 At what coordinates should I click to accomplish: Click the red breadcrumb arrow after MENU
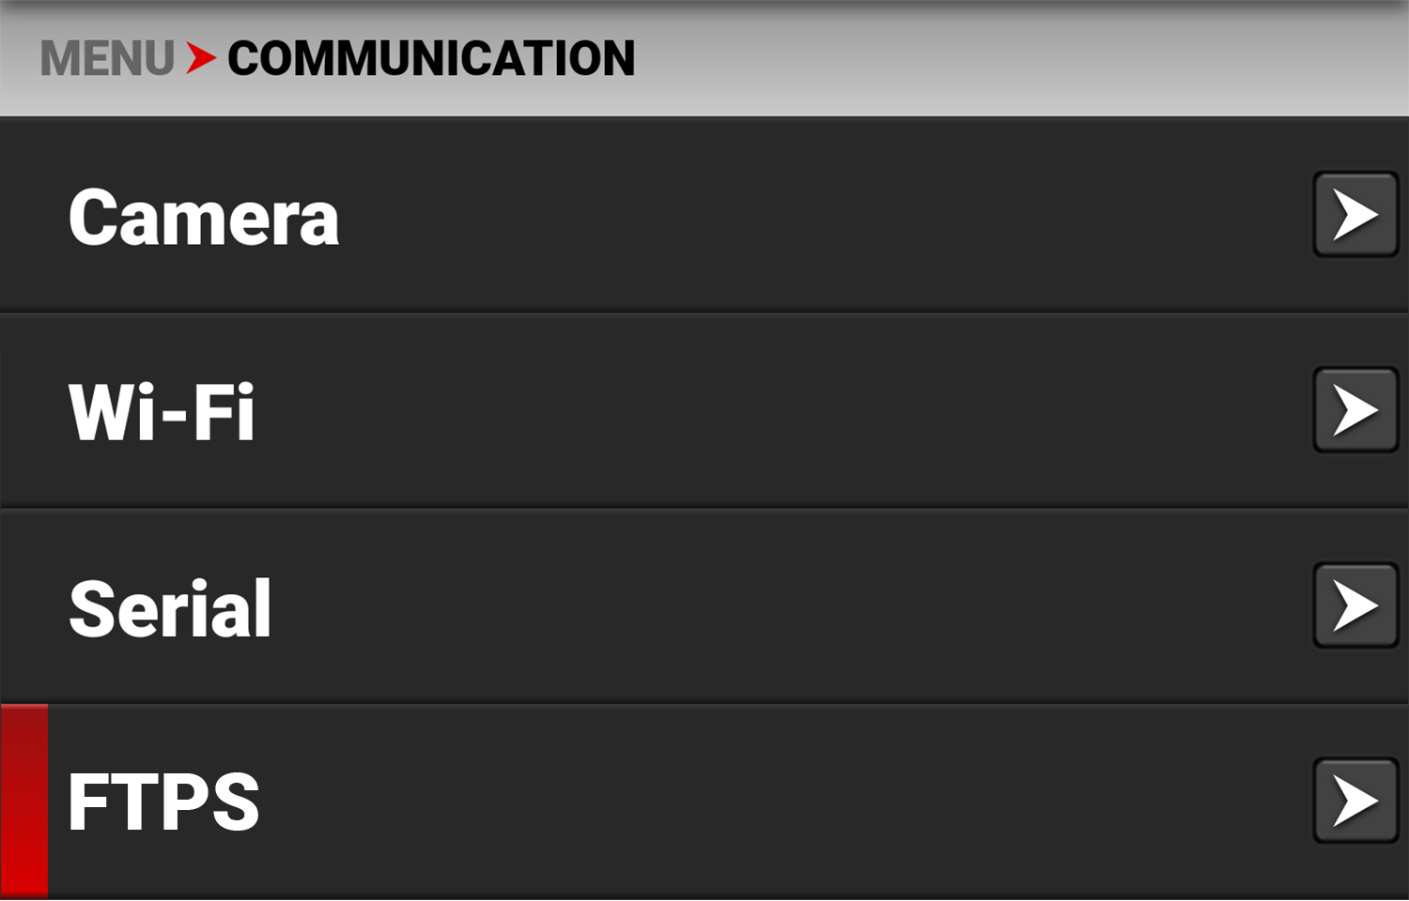(x=200, y=58)
